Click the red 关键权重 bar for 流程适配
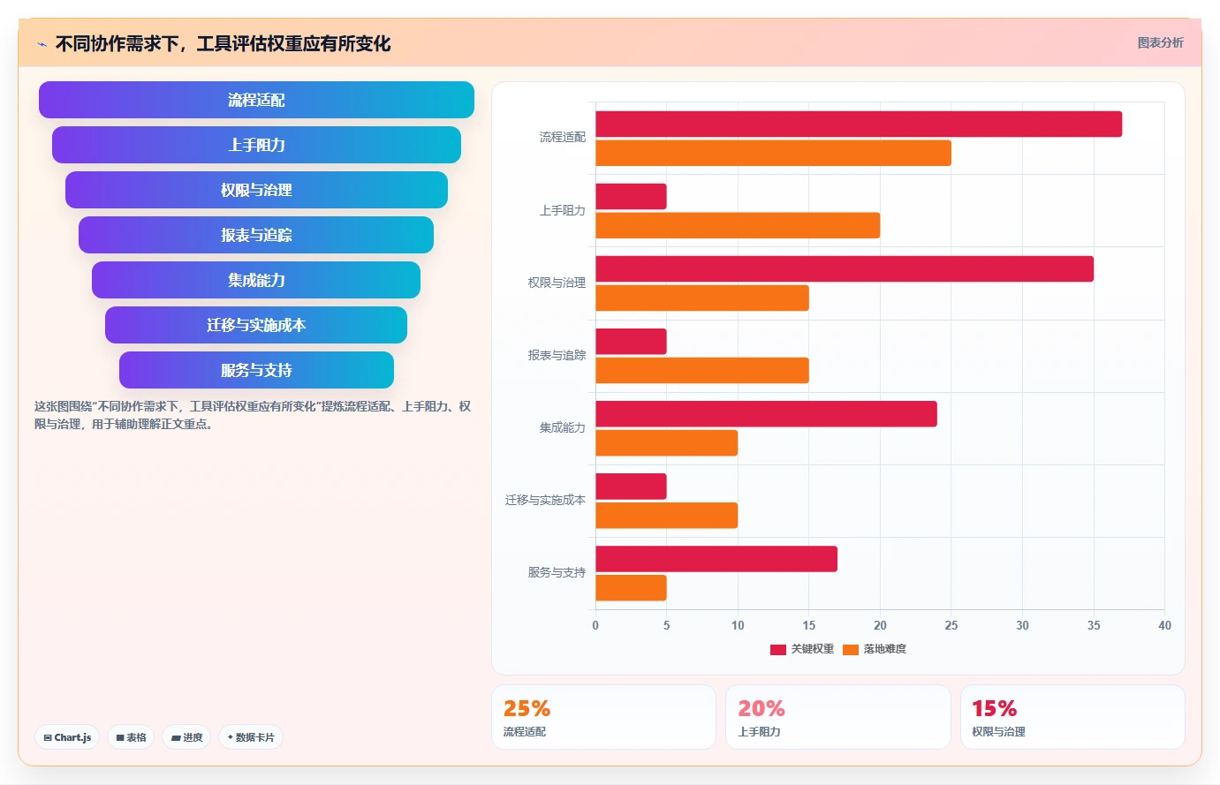The image size is (1220, 785). tap(859, 124)
